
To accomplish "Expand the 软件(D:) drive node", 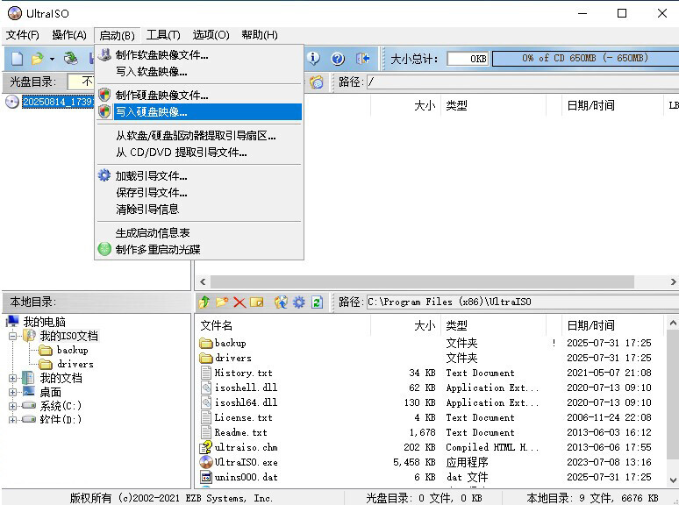I will [x=12, y=419].
